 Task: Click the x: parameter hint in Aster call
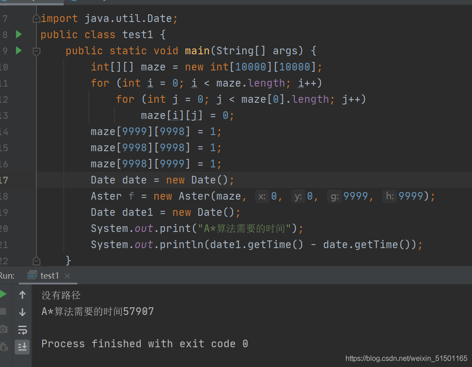[x=262, y=197]
